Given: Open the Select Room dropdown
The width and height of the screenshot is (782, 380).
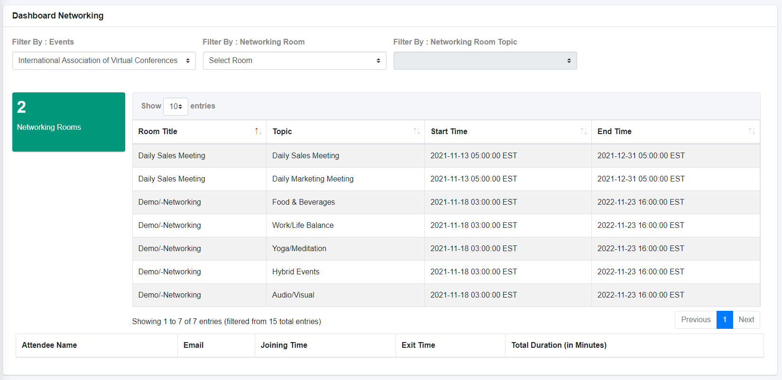Looking at the screenshot, I should tap(294, 61).
